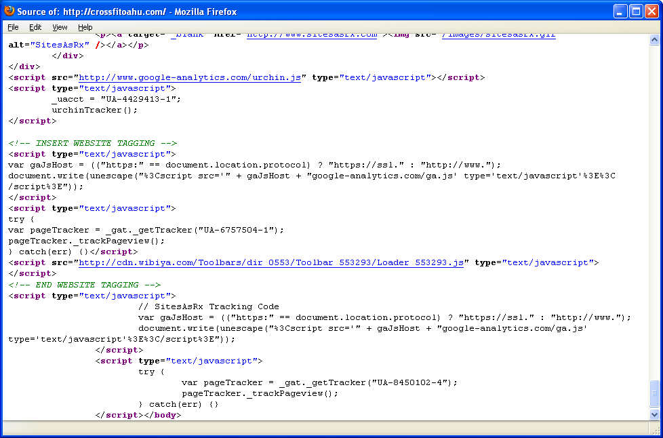Open the Edit menu
Viewport: 663px width, 438px height.
pyautogui.click(x=35, y=27)
